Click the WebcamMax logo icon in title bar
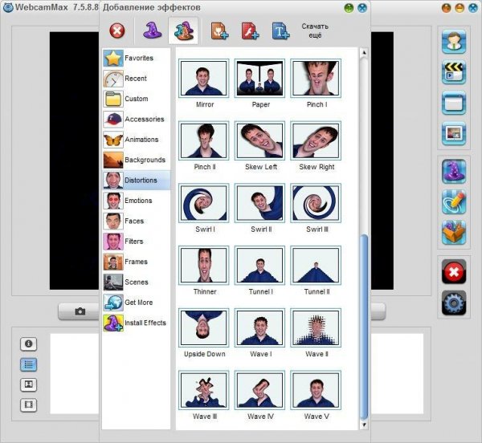 coord(8,7)
